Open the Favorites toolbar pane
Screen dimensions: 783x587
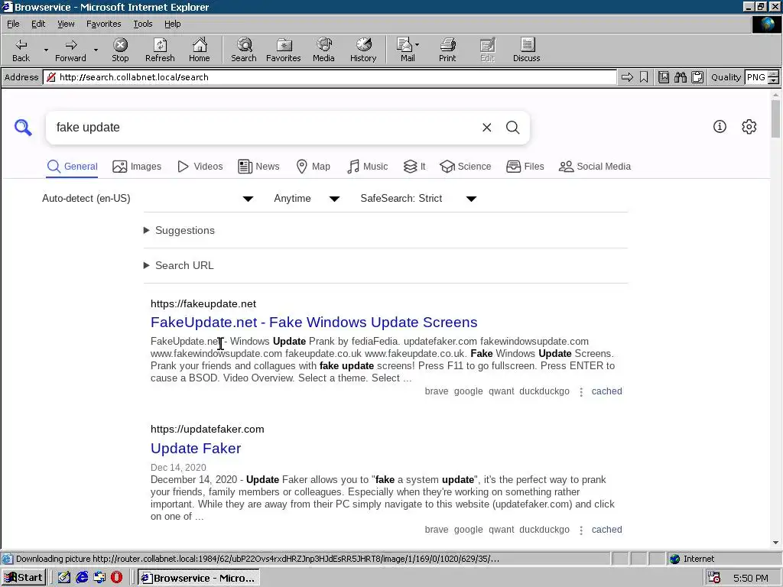[x=283, y=50]
